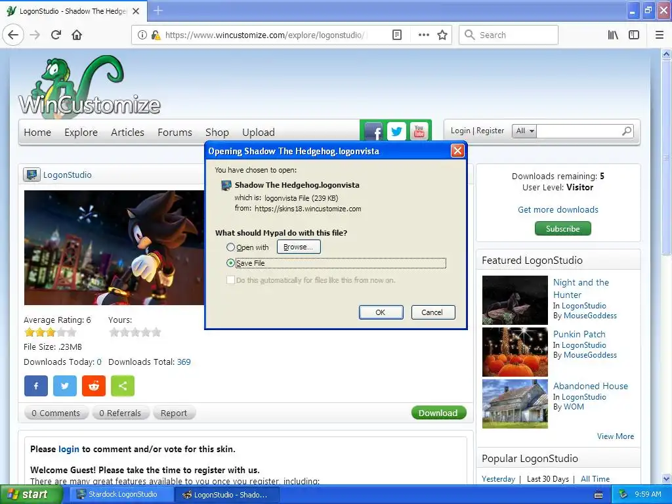Image resolution: width=672 pixels, height=504 pixels.
Task: Rate skin with the fifth Yours star
Action: (156, 332)
